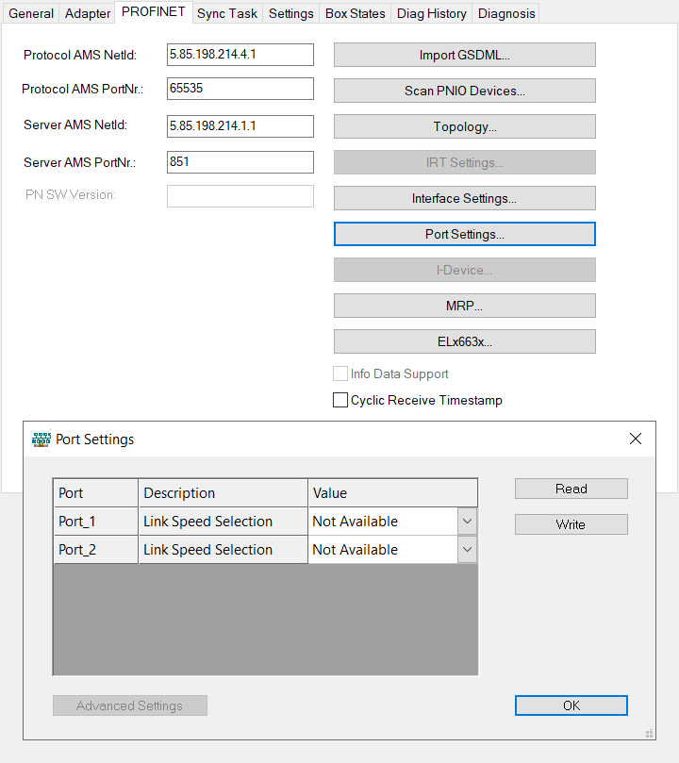679x763 pixels.
Task: Click the Value column header
Action: (392, 493)
